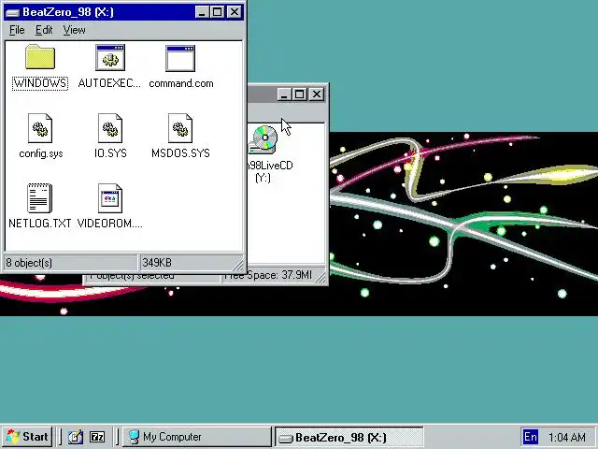
Task: Click the BeatZero_98 (X:) title bar text
Action: click(x=68, y=12)
